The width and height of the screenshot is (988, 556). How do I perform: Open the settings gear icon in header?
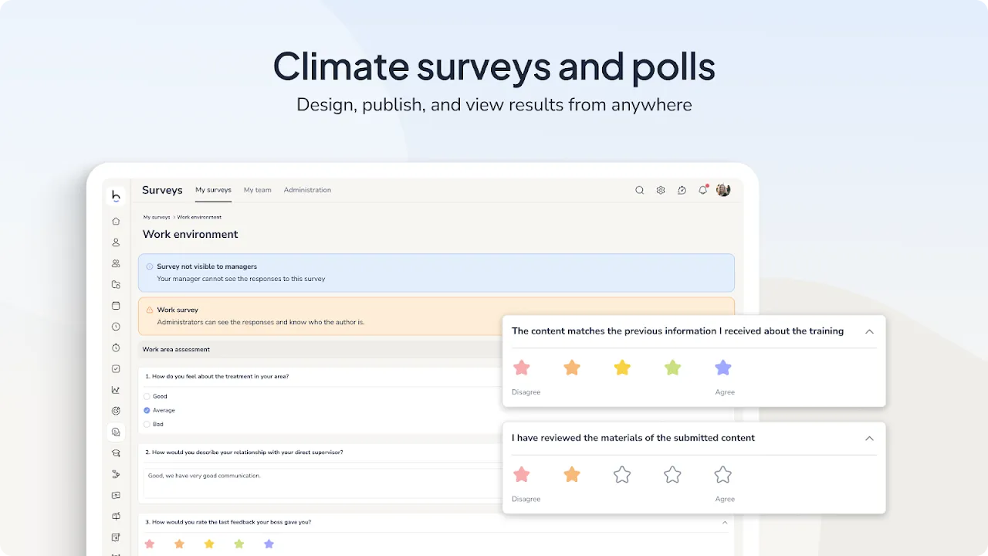coord(661,190)
